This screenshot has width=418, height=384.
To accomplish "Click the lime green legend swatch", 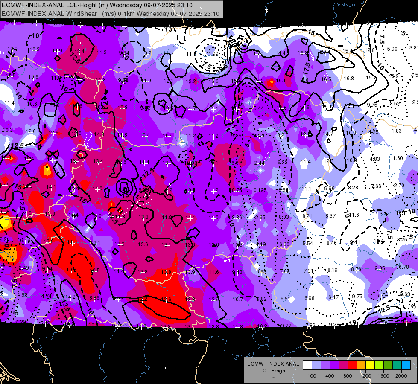I will (379, 365).
